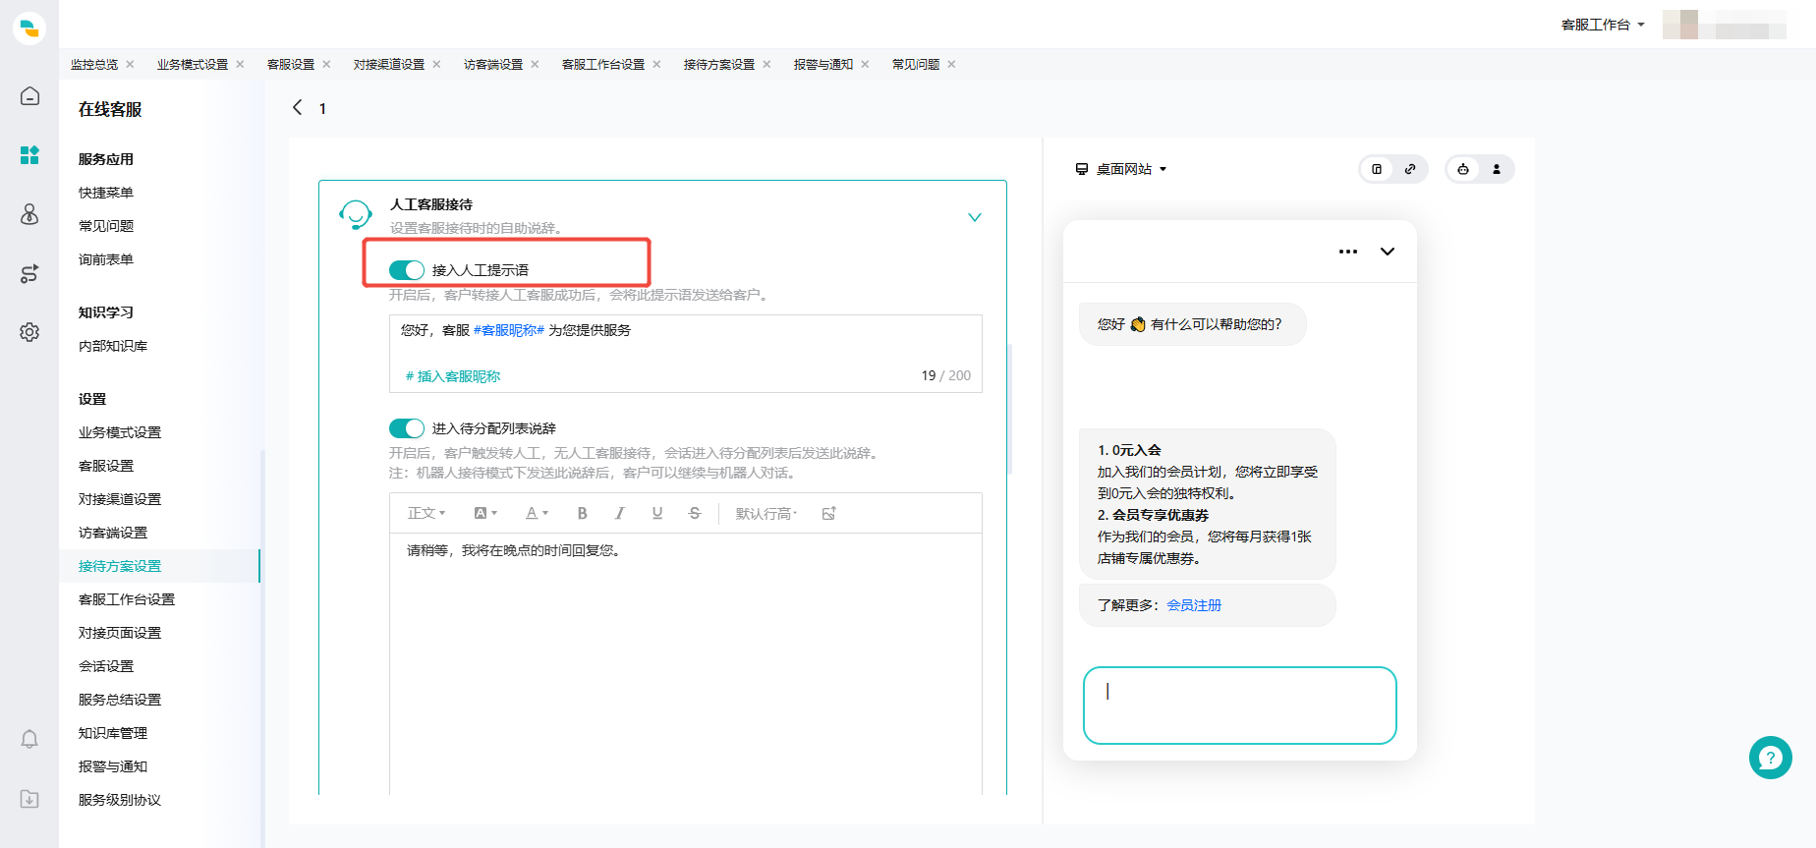
Task: Close the 接待方案设置 tab
Action: coord(766,64)
